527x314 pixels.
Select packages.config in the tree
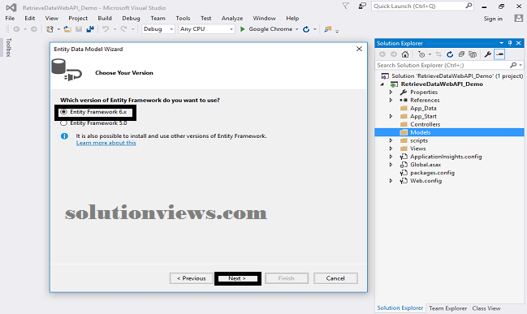[432, 173]
